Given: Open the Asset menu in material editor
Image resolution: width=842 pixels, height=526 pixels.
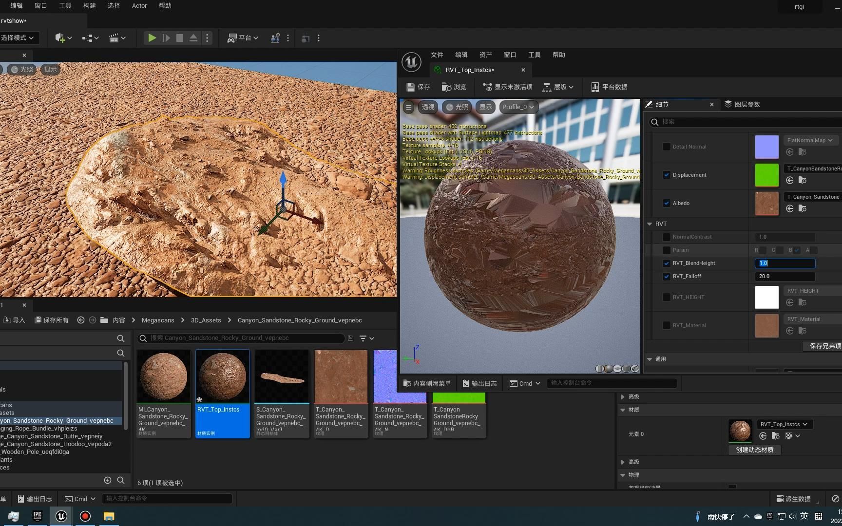Looking at the screenshot, I should (485, 55).
